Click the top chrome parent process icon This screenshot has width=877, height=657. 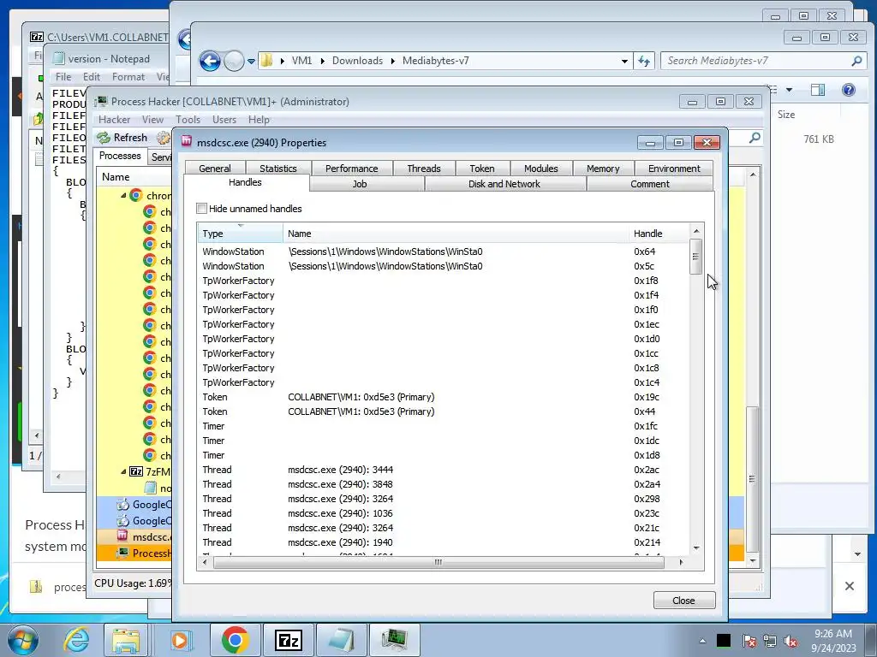point(136,195)
